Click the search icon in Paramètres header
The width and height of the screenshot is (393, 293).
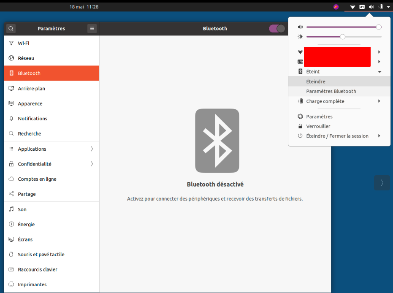tap(11, 29)
